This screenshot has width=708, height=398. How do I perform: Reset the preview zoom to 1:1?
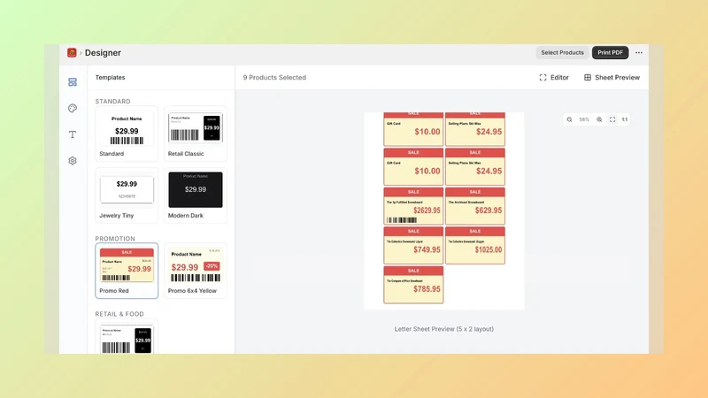click(625, 119)
